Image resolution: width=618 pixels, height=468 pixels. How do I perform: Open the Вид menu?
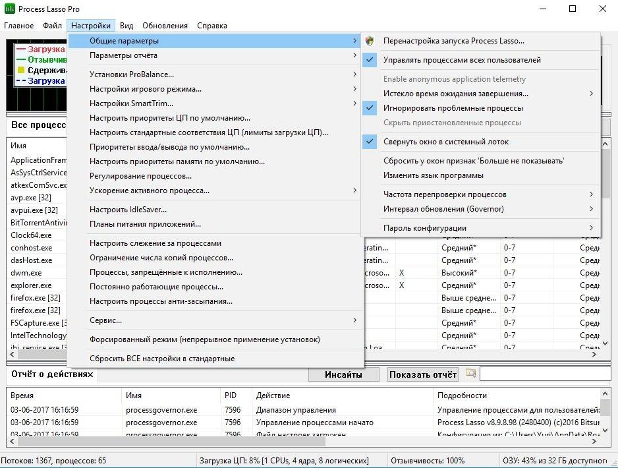(126, 26)
